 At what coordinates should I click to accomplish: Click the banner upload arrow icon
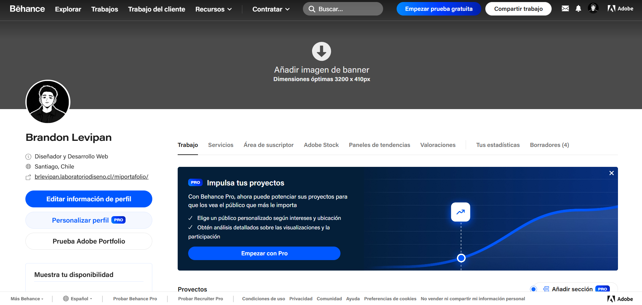(x=322, y=51)
